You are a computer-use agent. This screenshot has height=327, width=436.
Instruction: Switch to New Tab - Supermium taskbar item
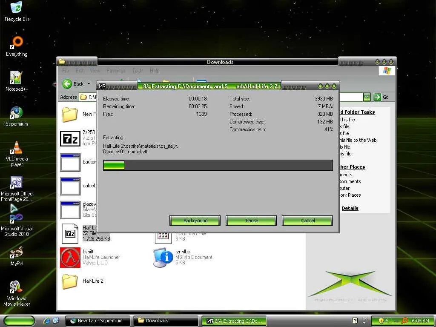click(x=98, y=321)
